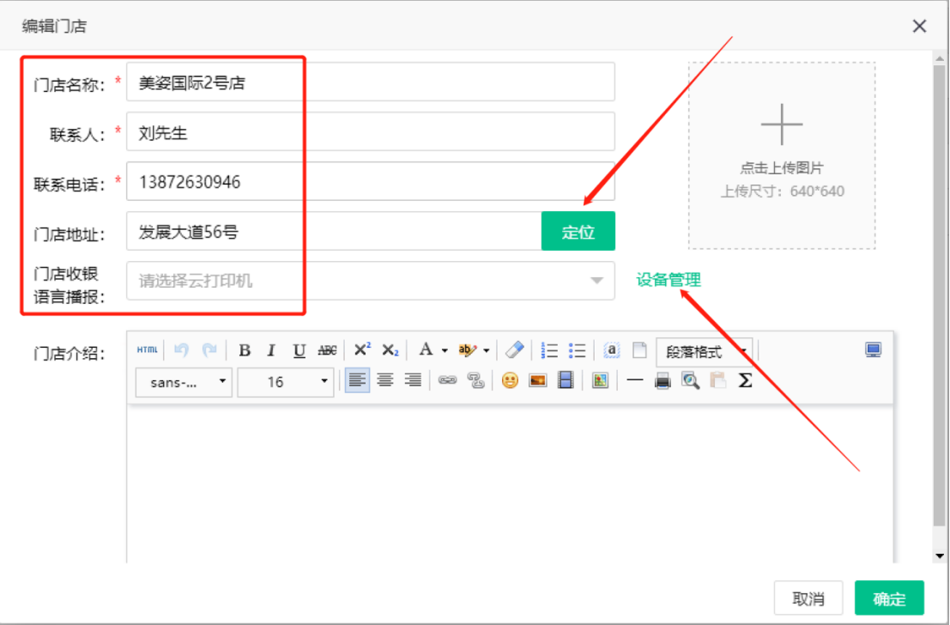This screenshot has width=950, height=625.
Task: Insert an emoticon into the introduction
Action: (510, 380)
